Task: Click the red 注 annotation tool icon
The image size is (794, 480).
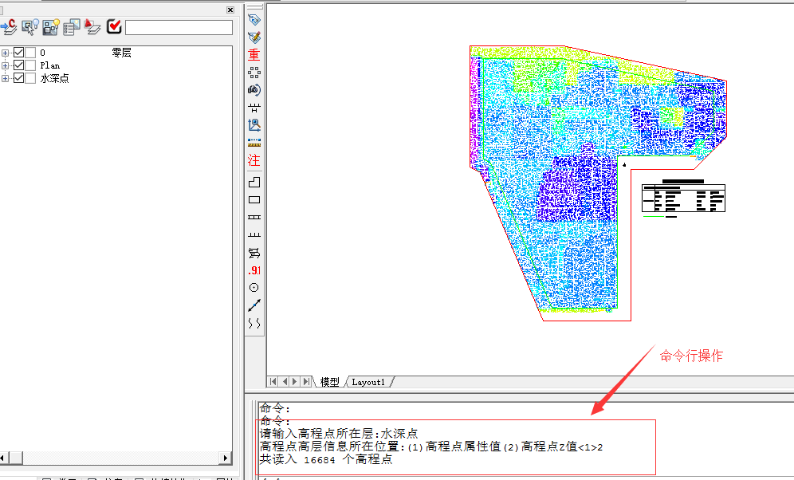Action: point(254,160)
